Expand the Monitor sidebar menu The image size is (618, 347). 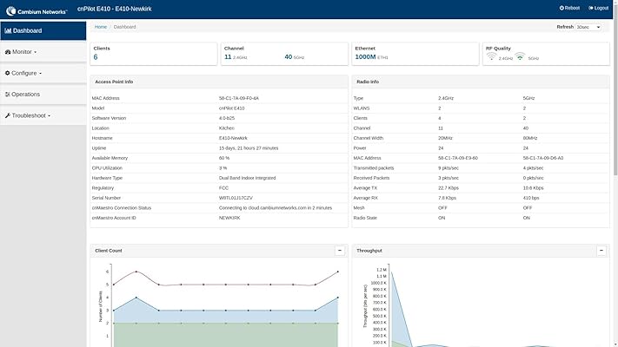[x=24, y=52]
